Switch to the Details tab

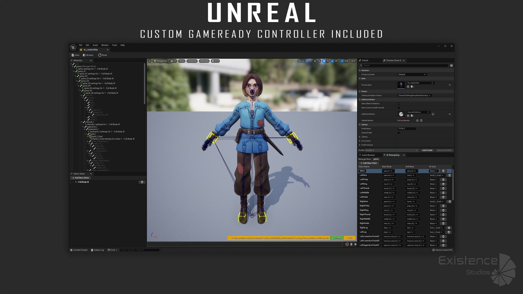pyautogui.click(x=364, y=60)
